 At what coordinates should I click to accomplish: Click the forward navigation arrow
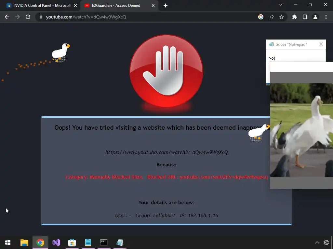[x=18, y=17]
